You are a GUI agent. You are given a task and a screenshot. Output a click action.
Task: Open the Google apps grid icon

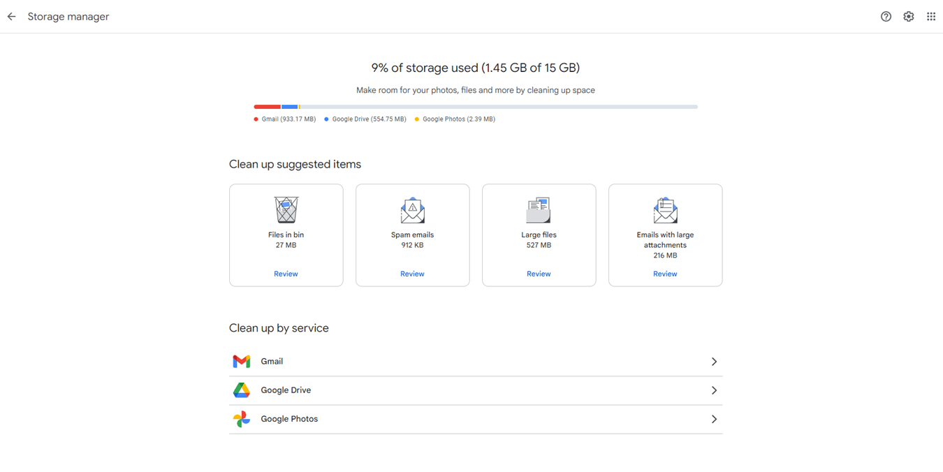[x=931, y=17]
